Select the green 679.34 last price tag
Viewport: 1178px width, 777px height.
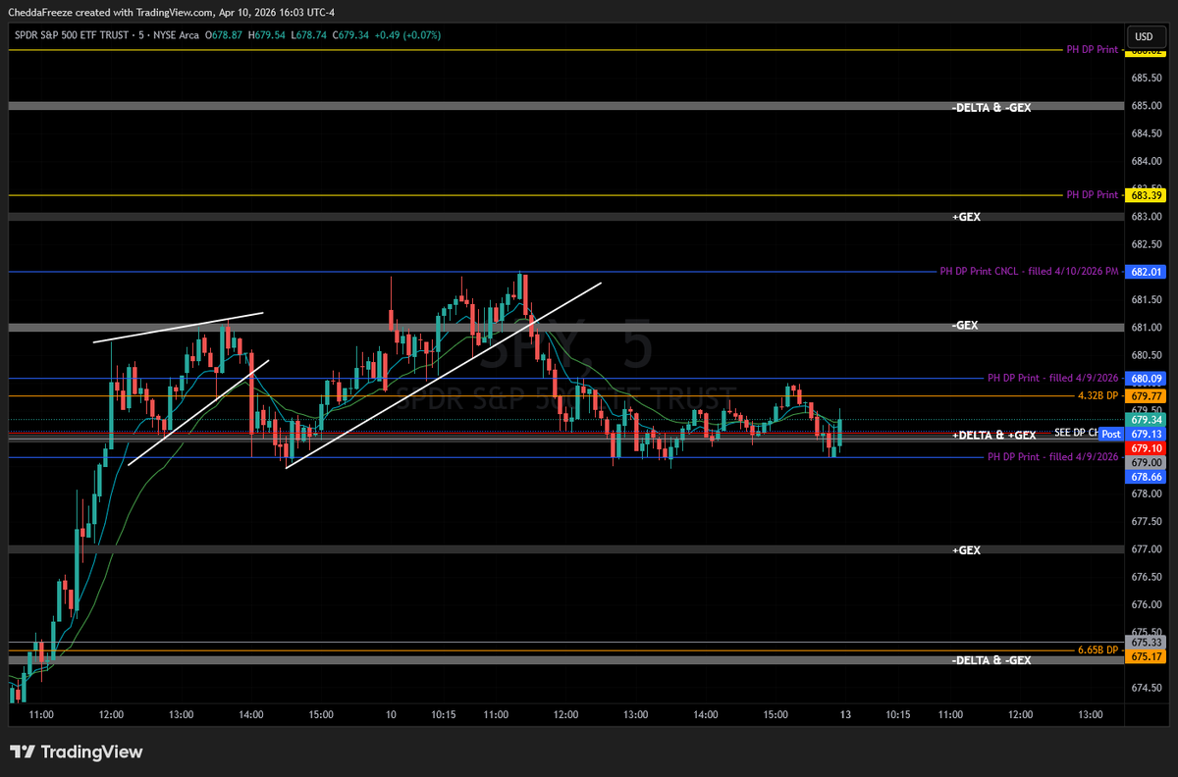1146,420
